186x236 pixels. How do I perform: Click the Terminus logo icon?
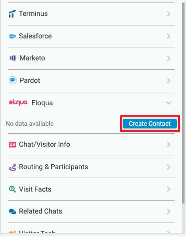(12, 13)
